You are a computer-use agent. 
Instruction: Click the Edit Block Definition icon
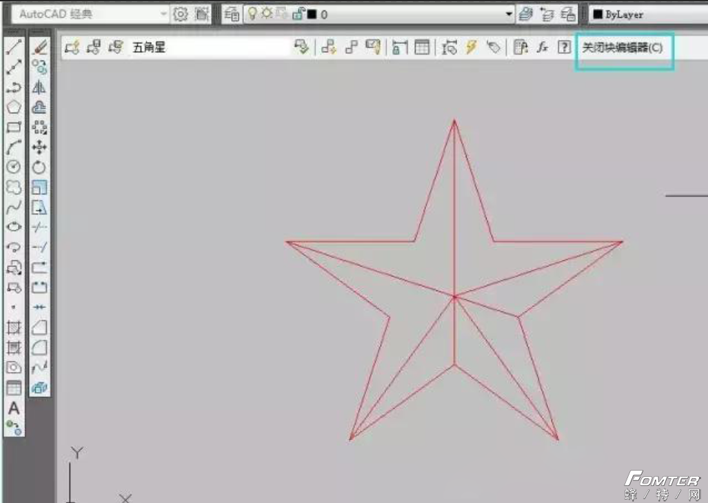coord(72,47)
